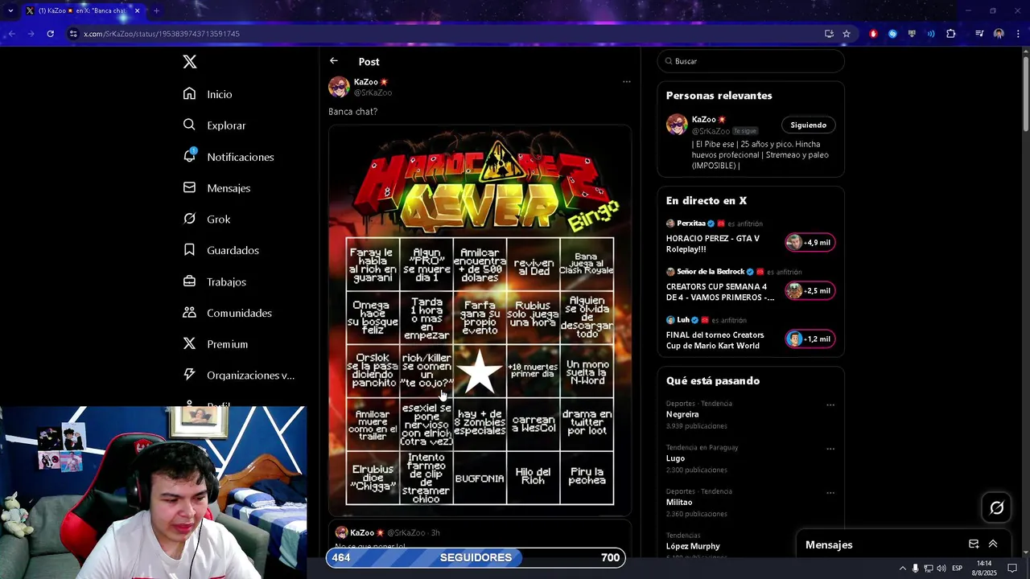Viewport: 1030px width, 579px height.
Task: Open the López Murphy trend
Action: (693, 546)
